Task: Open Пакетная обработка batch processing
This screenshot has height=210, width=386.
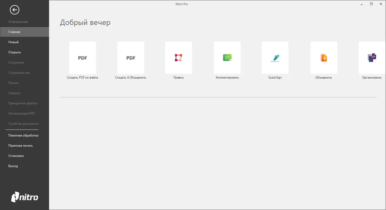Action: [x=24, y=135]
